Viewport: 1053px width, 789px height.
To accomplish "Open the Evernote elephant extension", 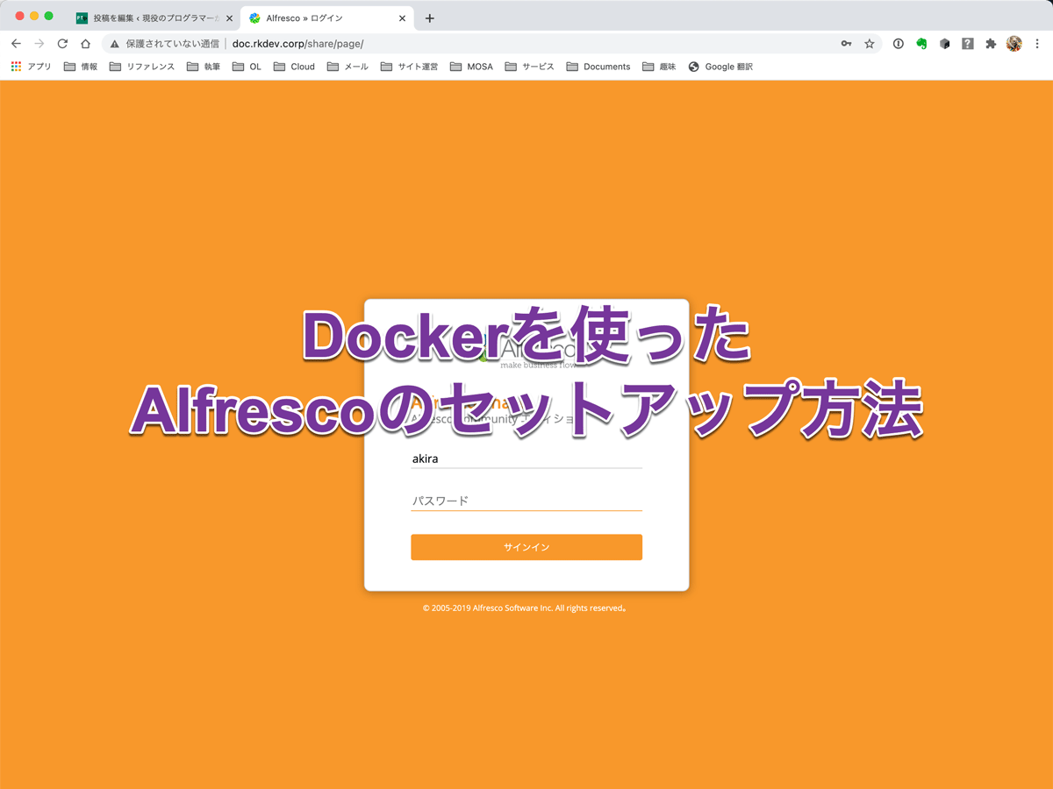I will [x=921, y=44].
